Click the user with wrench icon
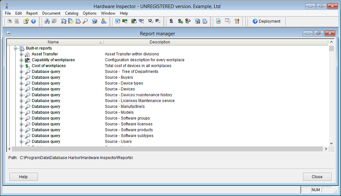 pyautogui.click(x=188, y=21)
